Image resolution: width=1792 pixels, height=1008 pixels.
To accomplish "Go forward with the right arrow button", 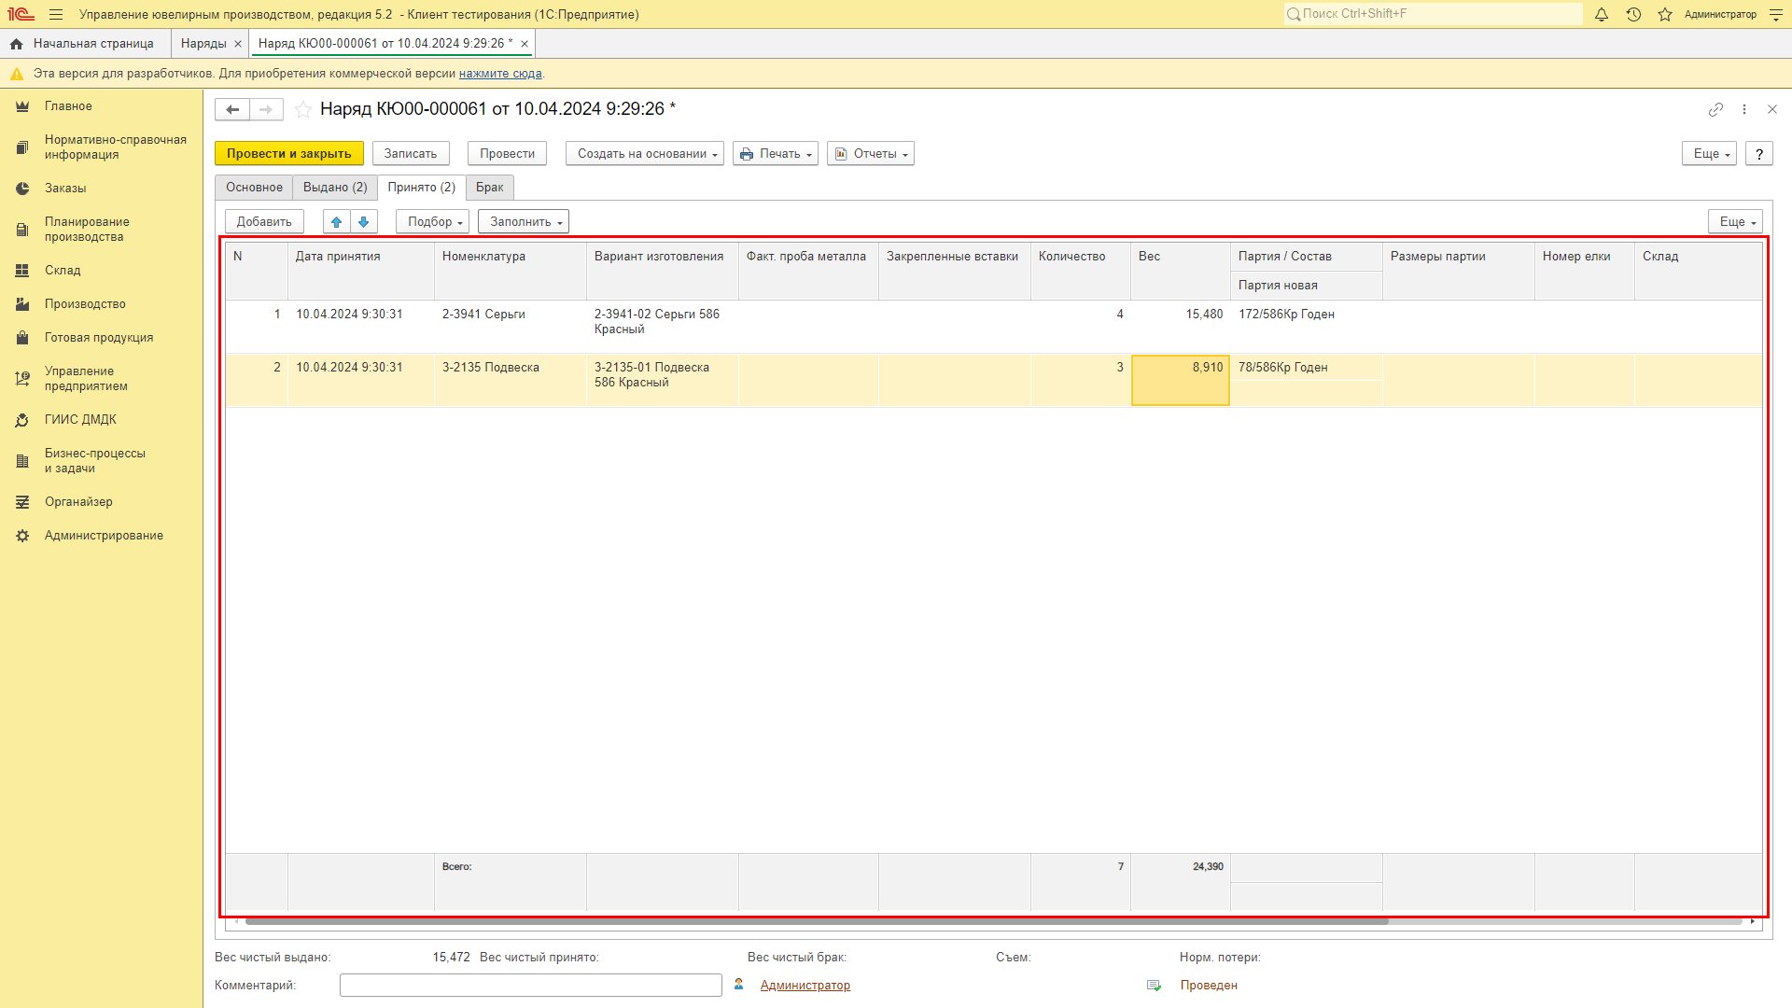I will coord(266,110).
